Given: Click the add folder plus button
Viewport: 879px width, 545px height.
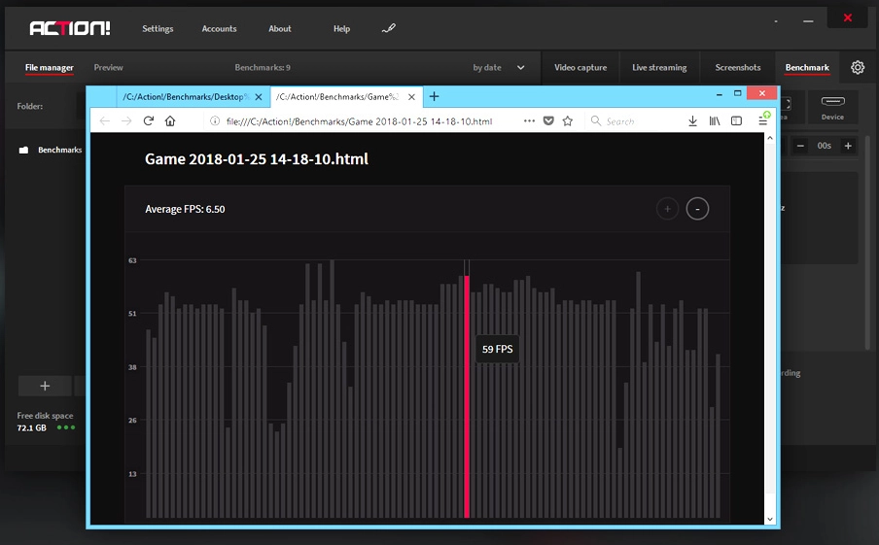Looking at the screenshot, I should pos(45,386).
